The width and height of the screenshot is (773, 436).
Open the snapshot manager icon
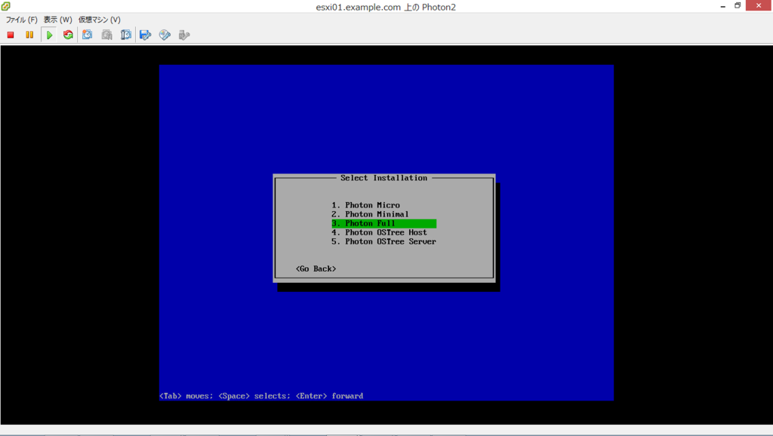126,35
